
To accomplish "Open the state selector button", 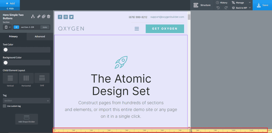I will click(x=45, y=27).
